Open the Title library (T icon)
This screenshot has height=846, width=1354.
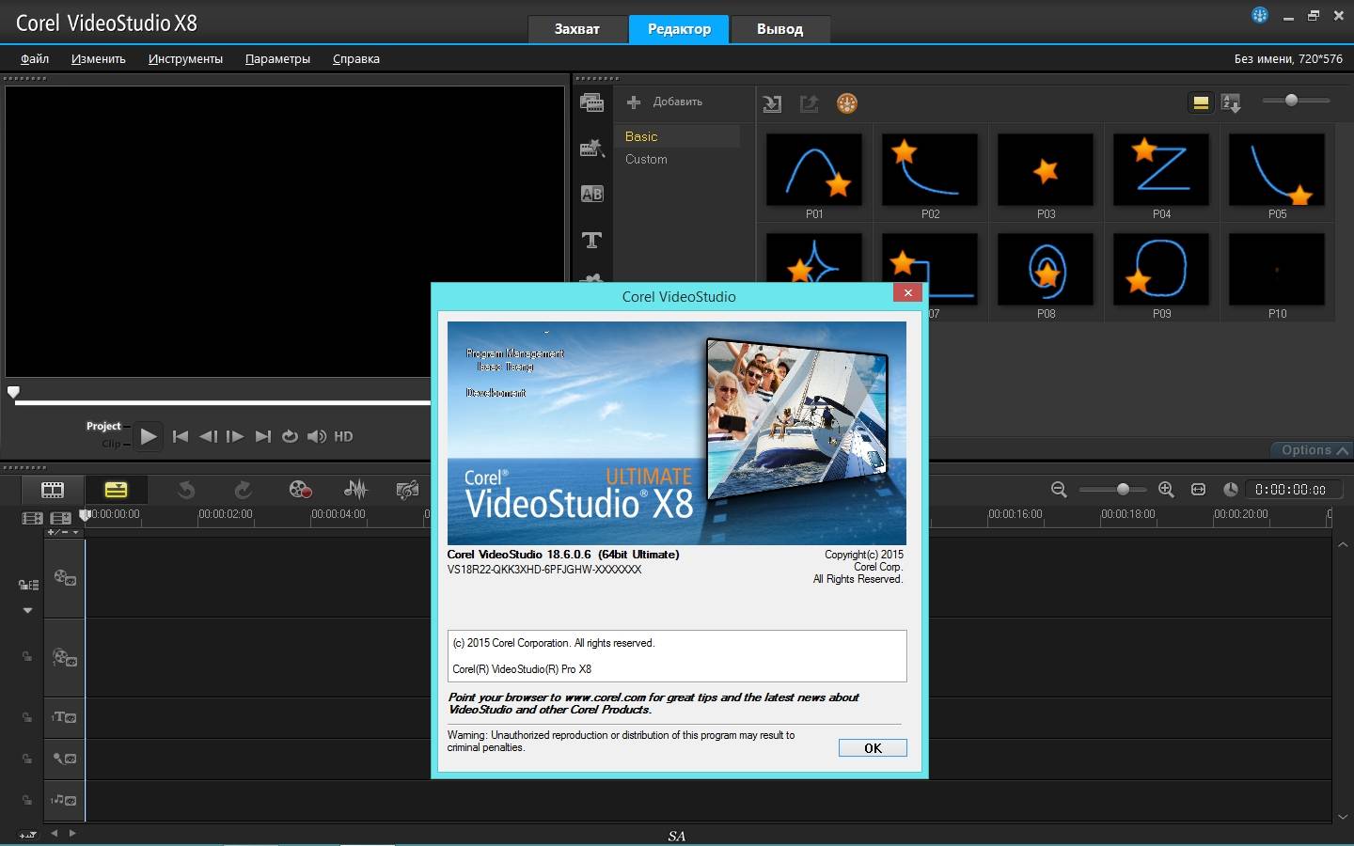click(x=591, y=240)
